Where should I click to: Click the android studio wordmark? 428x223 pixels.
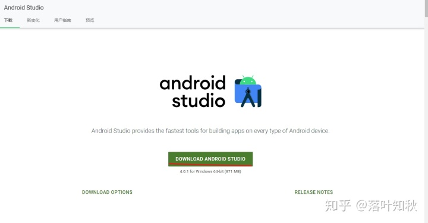(193, 92)
